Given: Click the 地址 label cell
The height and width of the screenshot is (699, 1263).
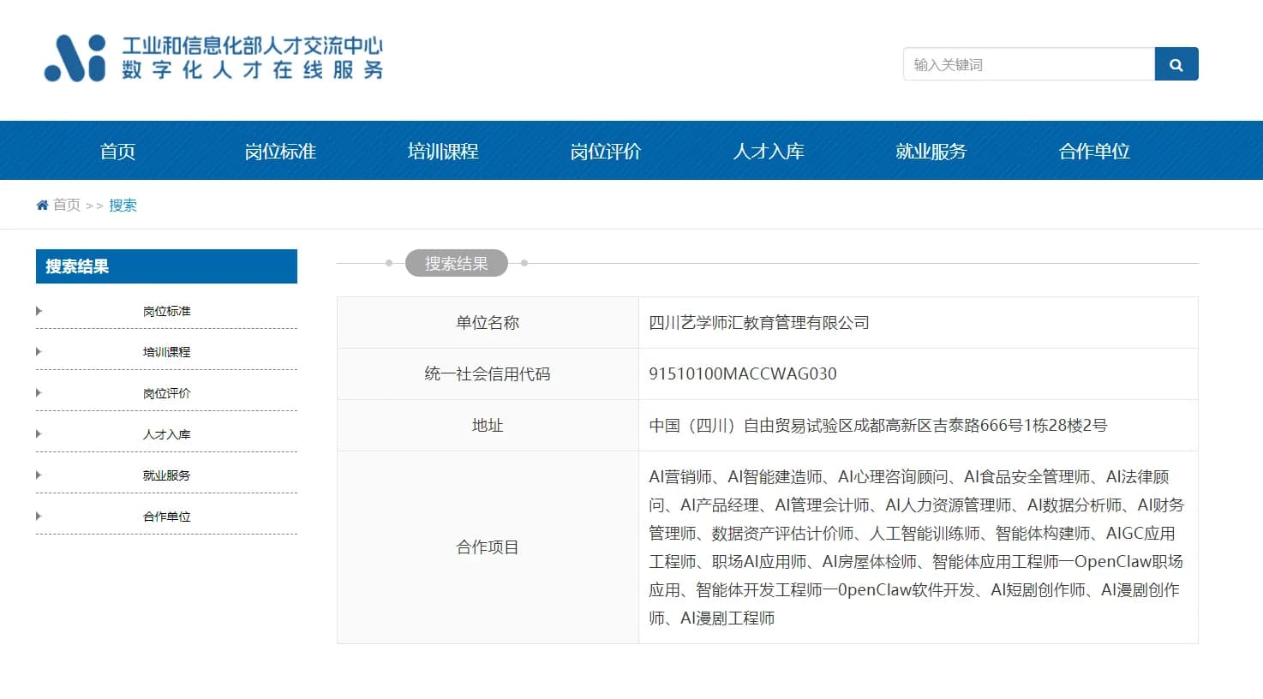Looking at the screenshot, I should pyautogui.click(x=488, y=426).
